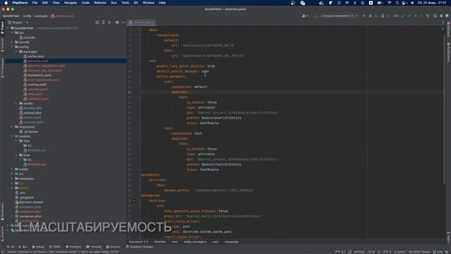This screenshot has height=254, width=451.
Task: Select console file in bin folder
Action: pyautogui.click(x=27, y=37)
